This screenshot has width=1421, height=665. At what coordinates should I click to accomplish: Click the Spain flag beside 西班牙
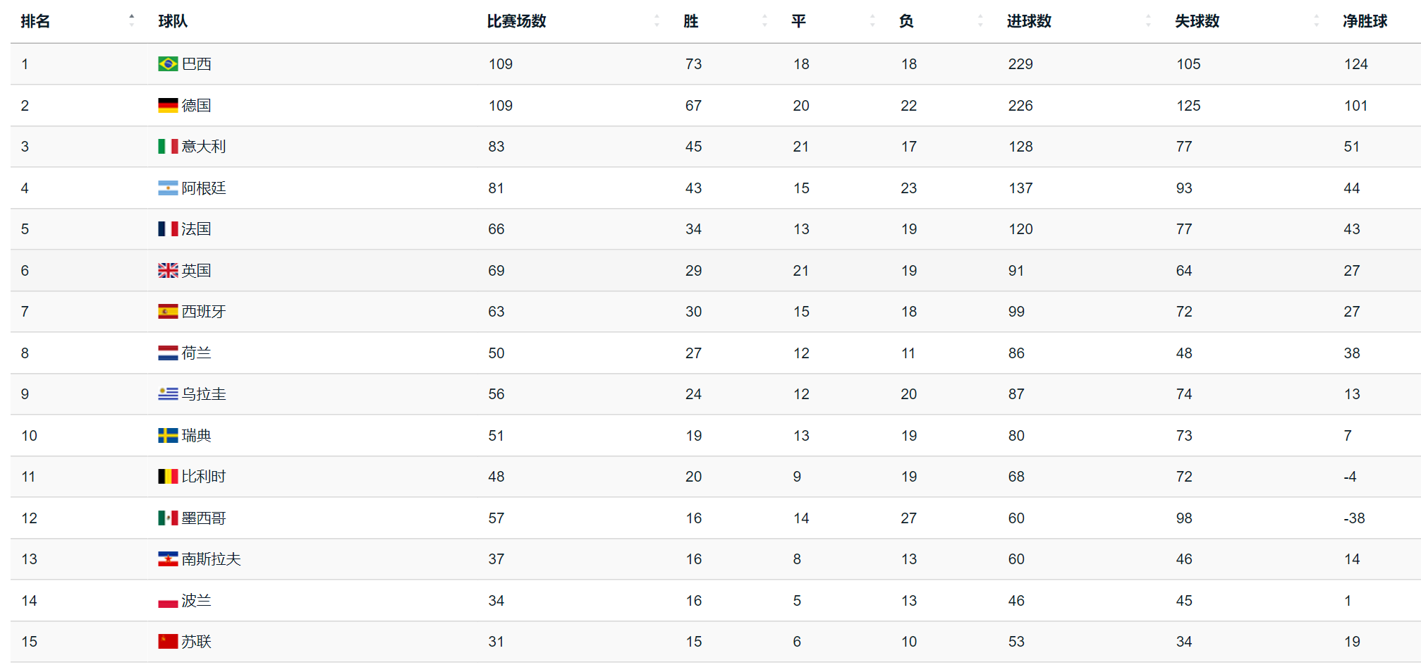tap(168, 312)
